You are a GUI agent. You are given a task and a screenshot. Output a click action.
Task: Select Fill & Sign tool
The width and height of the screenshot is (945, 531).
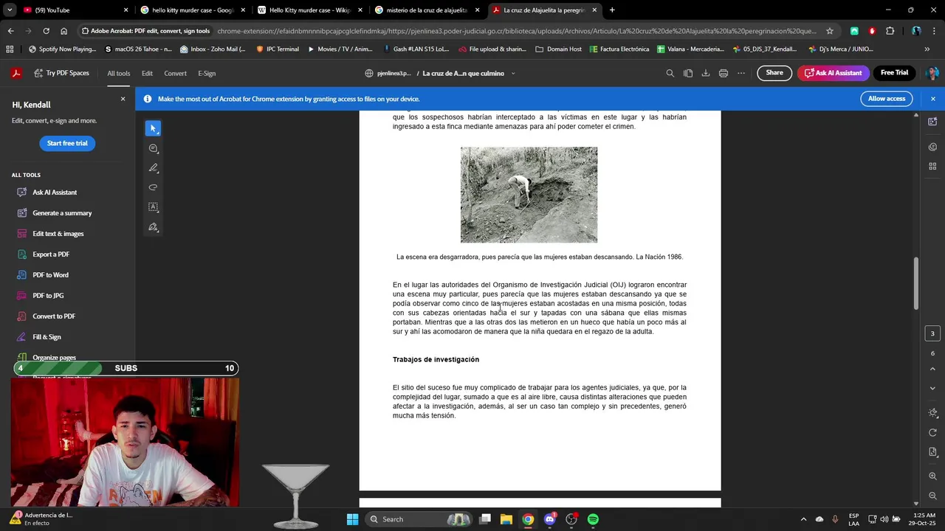[x=47, y=337]
